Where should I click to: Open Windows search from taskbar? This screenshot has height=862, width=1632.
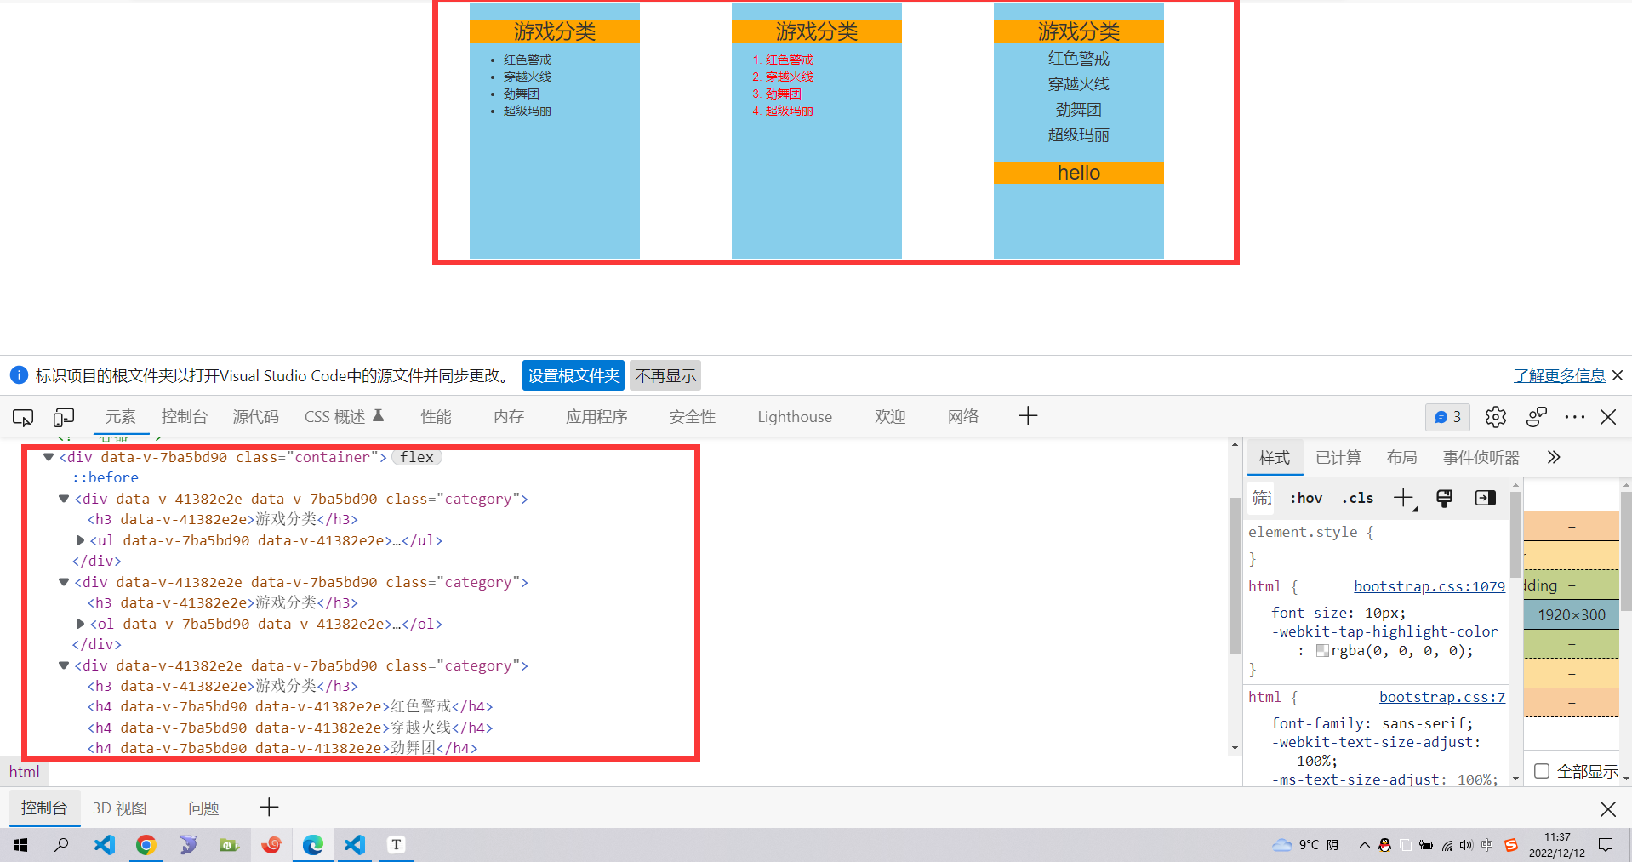tap(61, 845)
